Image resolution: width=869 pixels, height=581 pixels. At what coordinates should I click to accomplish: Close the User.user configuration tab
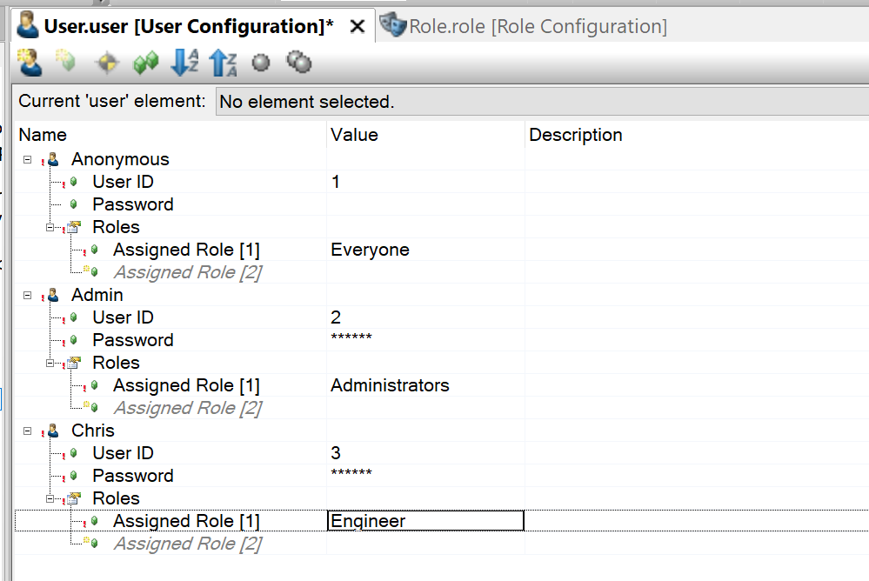point(358,26)
